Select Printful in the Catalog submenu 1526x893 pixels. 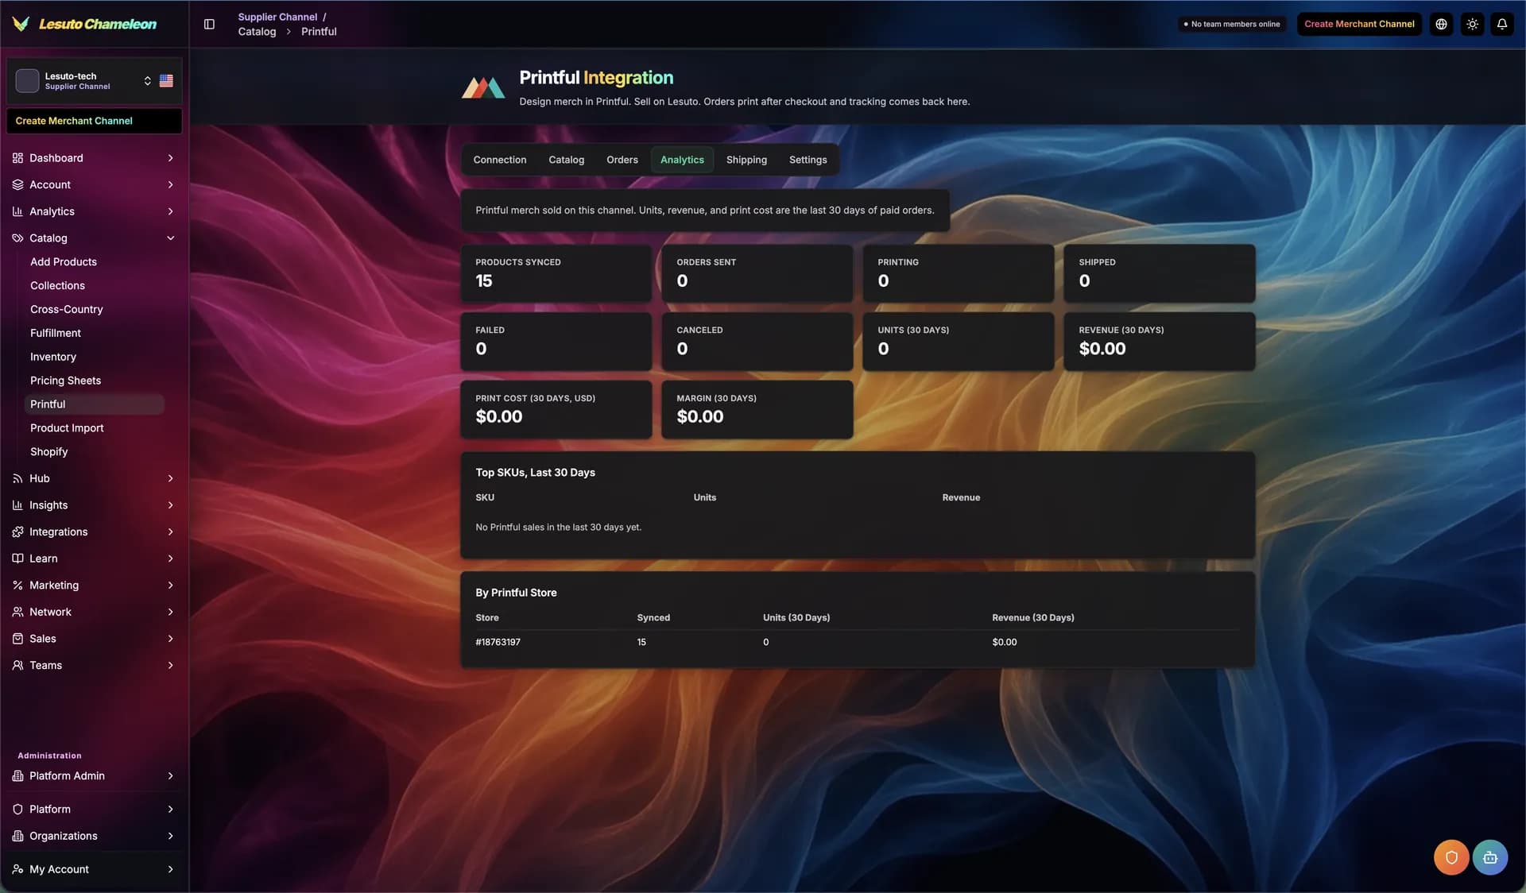tap(95, 404)
